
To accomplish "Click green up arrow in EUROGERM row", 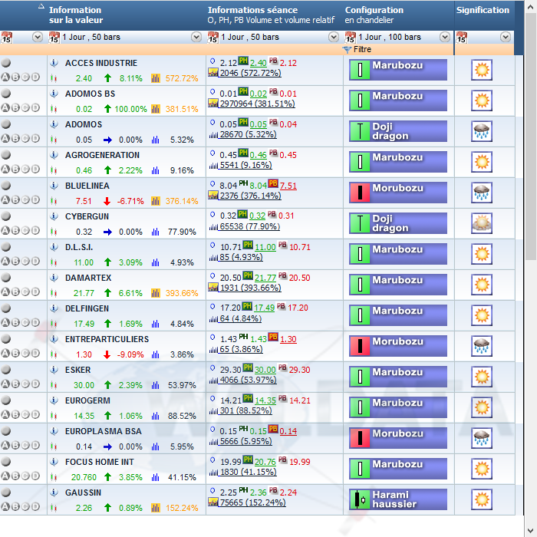I will 107,416.
